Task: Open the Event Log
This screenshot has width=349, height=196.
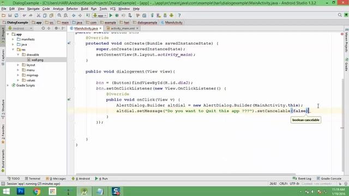Action: coord(302,179)
